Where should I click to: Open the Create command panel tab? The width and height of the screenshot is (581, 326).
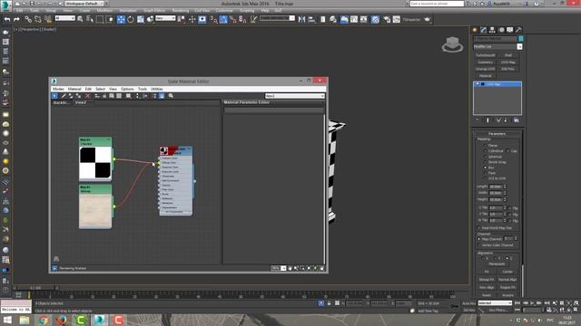click(x=475, y=30)
